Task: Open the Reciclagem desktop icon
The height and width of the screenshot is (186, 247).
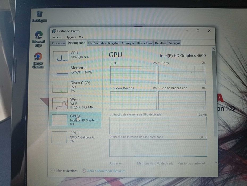Action: click(x=39, y=16)
